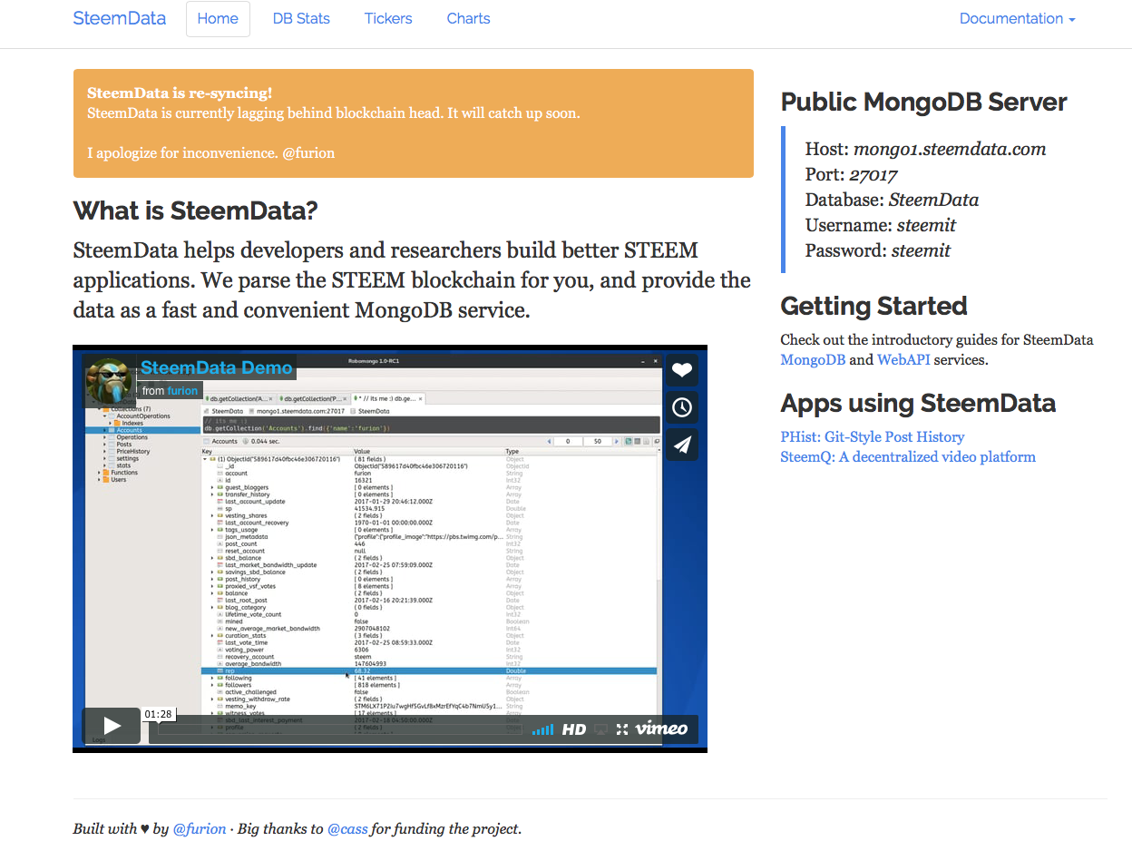The image size is (1132, 851).
Task: Open the Tickers page
Action: point(388,18)
